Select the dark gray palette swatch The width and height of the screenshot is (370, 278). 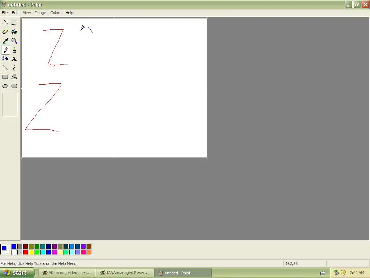click(20, 247)
